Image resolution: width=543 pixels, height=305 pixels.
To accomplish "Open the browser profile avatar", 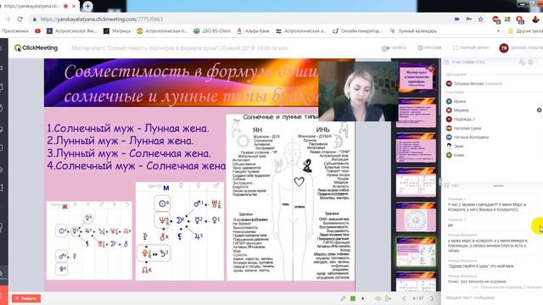I will 535,19.
